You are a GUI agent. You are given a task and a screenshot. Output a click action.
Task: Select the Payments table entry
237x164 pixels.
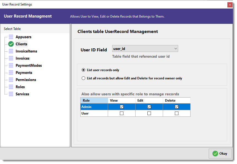click(24, 73)
